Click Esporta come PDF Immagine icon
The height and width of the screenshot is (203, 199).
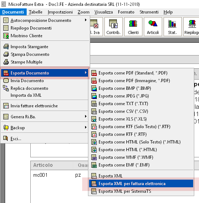[x=94, y=81]
